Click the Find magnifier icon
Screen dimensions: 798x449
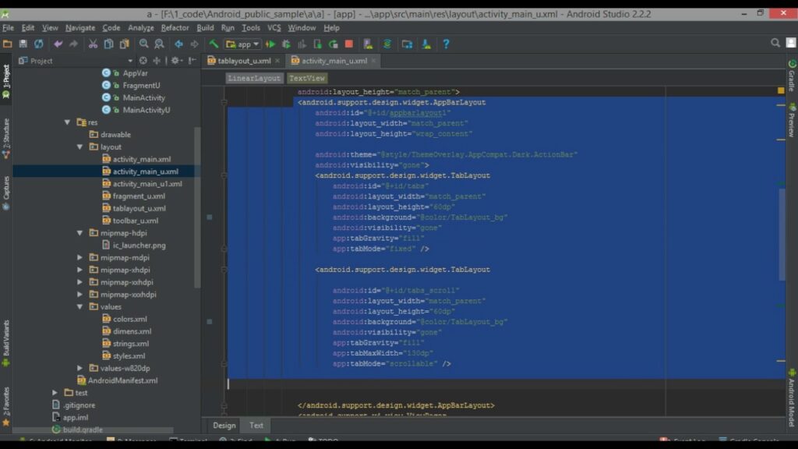pyautogui.click(x=143, y=44)
